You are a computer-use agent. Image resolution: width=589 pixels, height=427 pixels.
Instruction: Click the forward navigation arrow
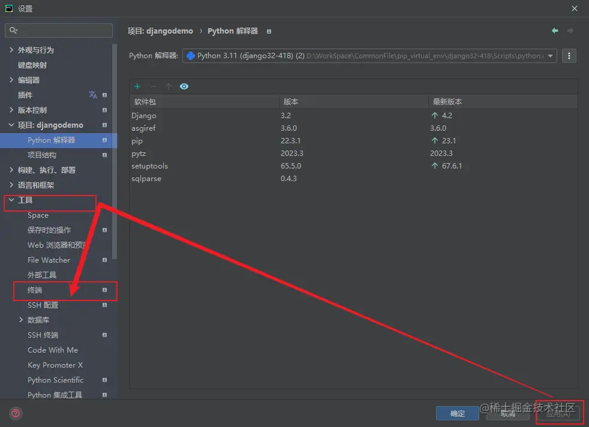click(x=570, y=31)
